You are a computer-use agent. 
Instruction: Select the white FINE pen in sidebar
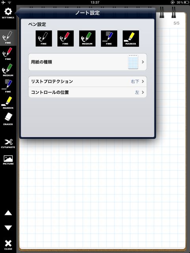[x=8, y=38]
